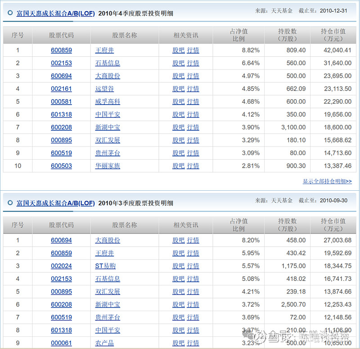View 行情 for 王府井 in 4季度 table
This screenshot has width=360, height=349.
[x=193, y=50]
